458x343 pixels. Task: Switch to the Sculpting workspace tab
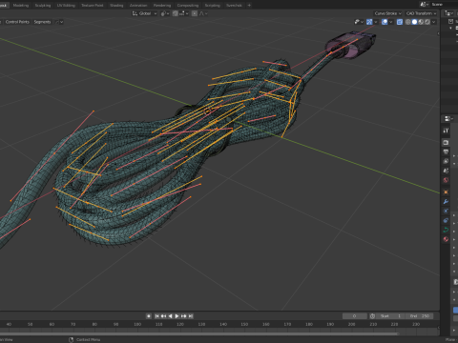(x=43, y=5)
